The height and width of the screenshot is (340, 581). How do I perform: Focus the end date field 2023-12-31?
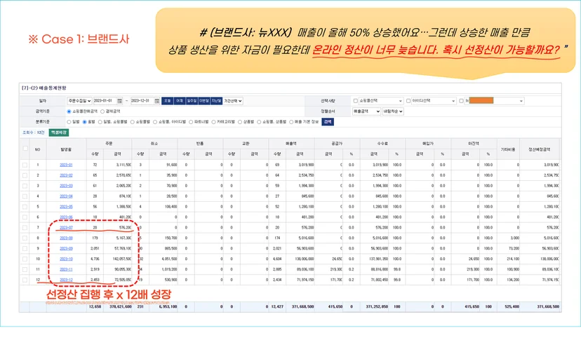point(142,101)
